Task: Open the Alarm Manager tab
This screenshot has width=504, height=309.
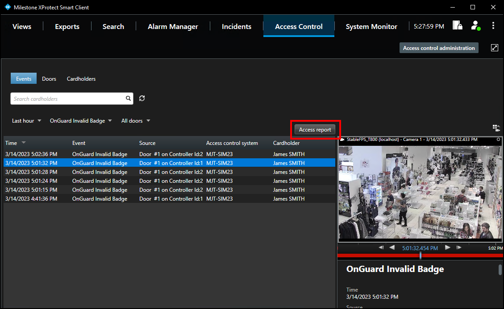Action: 173,26
